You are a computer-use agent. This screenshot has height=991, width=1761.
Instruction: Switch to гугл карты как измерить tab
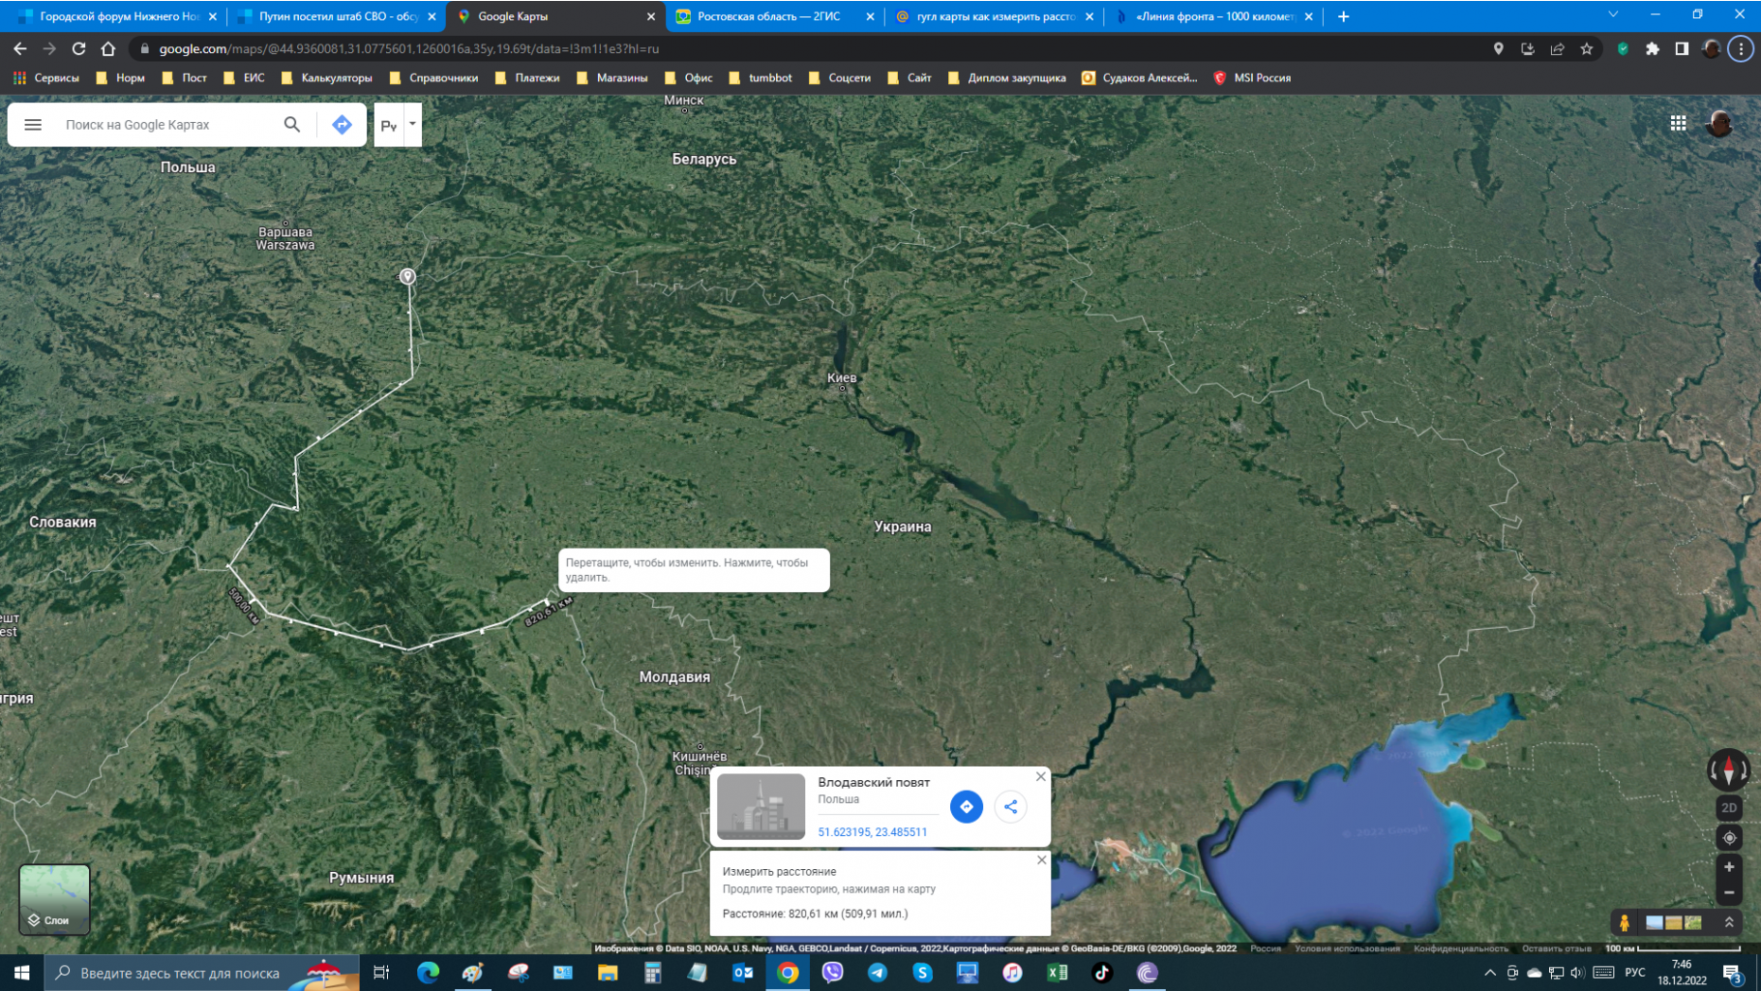click(x=994, y=16)
